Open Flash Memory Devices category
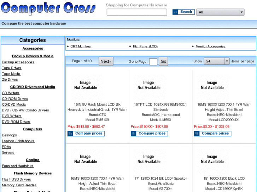The width and height of the screenshot is (257, 192). 33,173
